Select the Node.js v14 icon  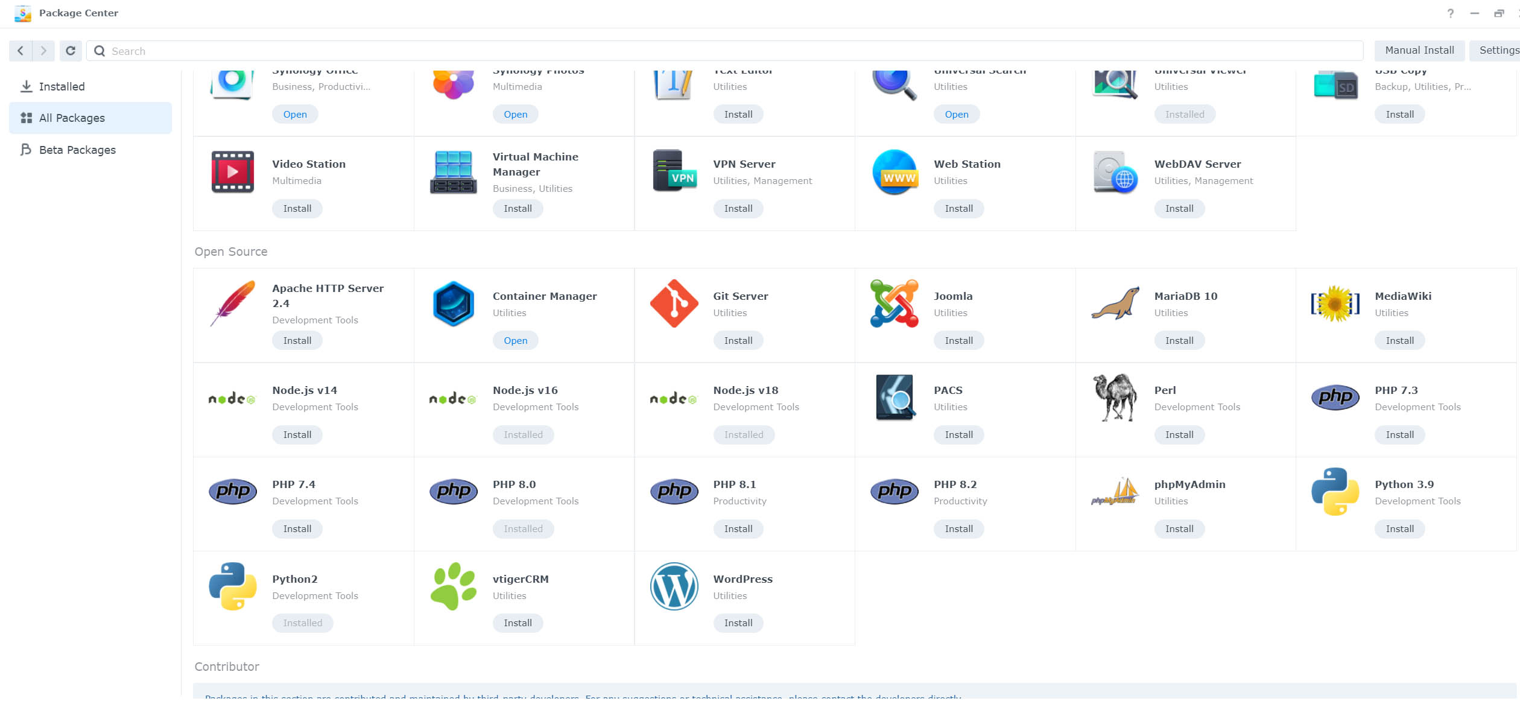point(232,399)
